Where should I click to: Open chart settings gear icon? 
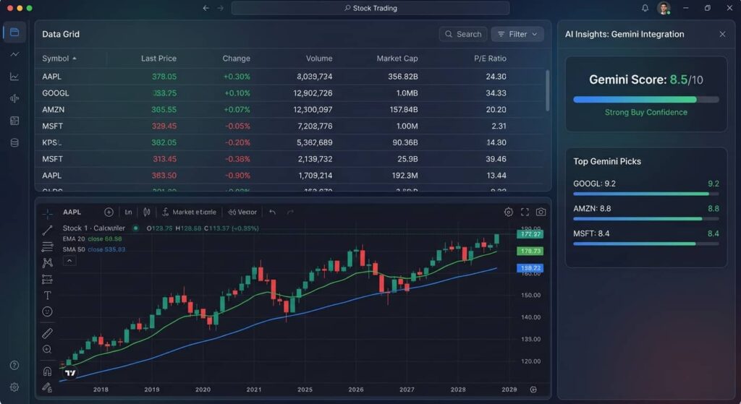[509, 212]
